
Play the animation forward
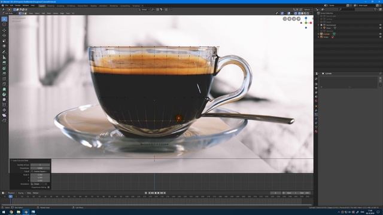158,193
